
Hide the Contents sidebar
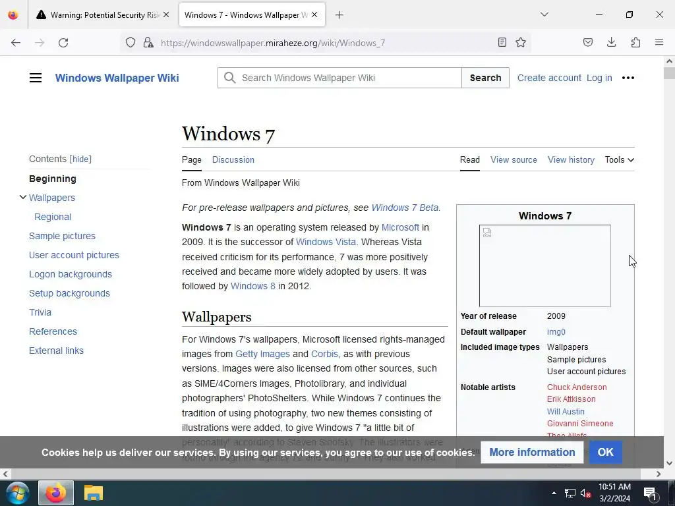tap(80, 159)
